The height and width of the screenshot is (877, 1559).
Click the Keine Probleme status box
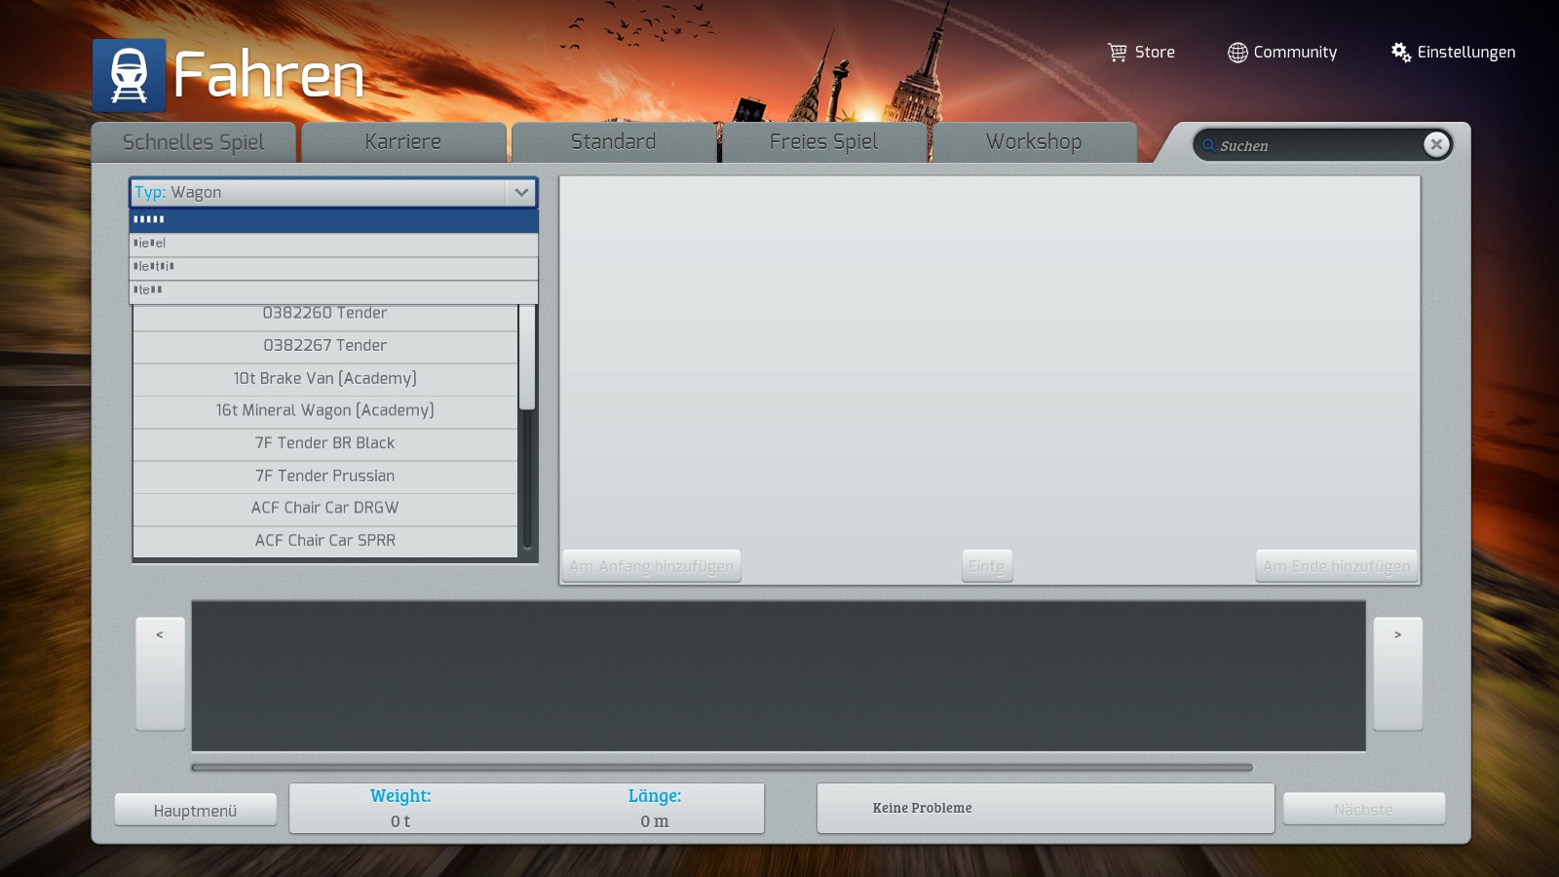(1046, 809)
